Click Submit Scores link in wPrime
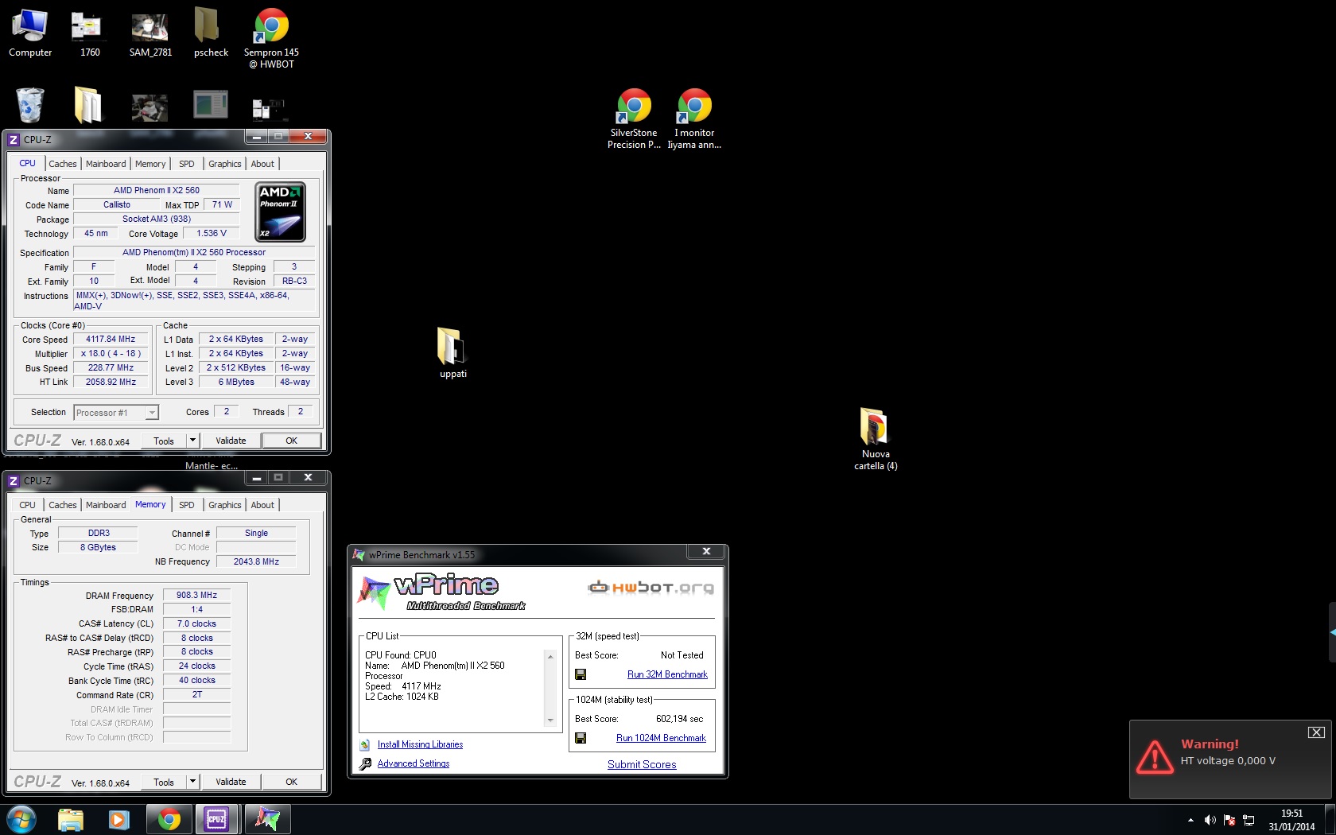 (x=642, y=764)
